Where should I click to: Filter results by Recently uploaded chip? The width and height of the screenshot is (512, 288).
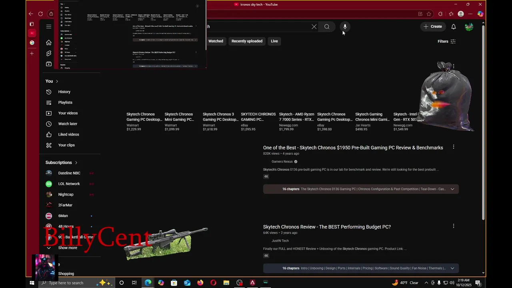247,41
